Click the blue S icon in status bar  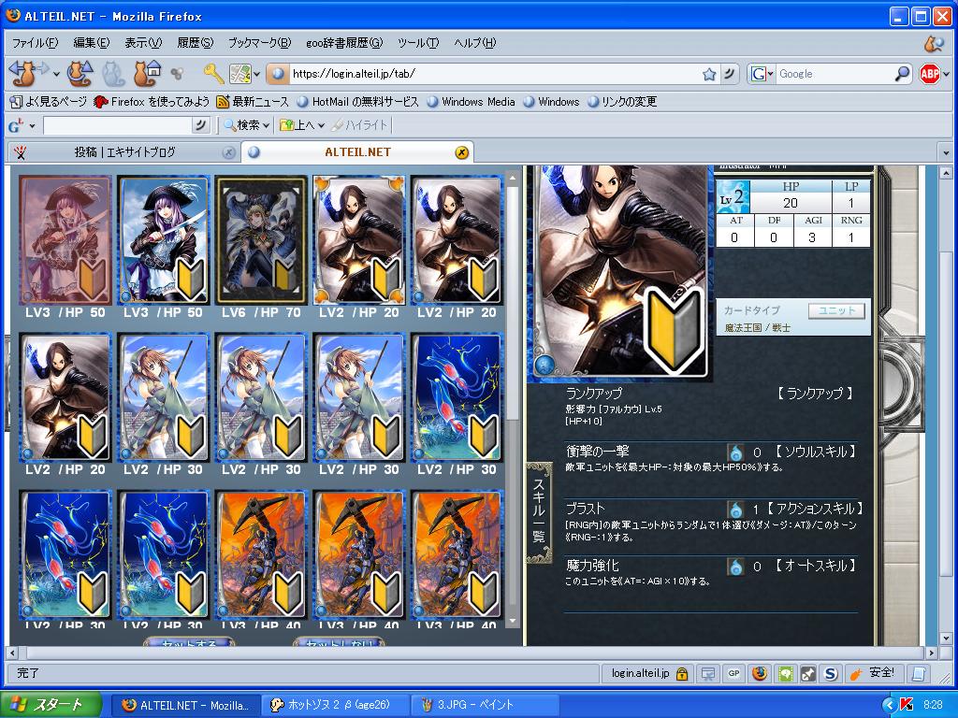(831, 673)
